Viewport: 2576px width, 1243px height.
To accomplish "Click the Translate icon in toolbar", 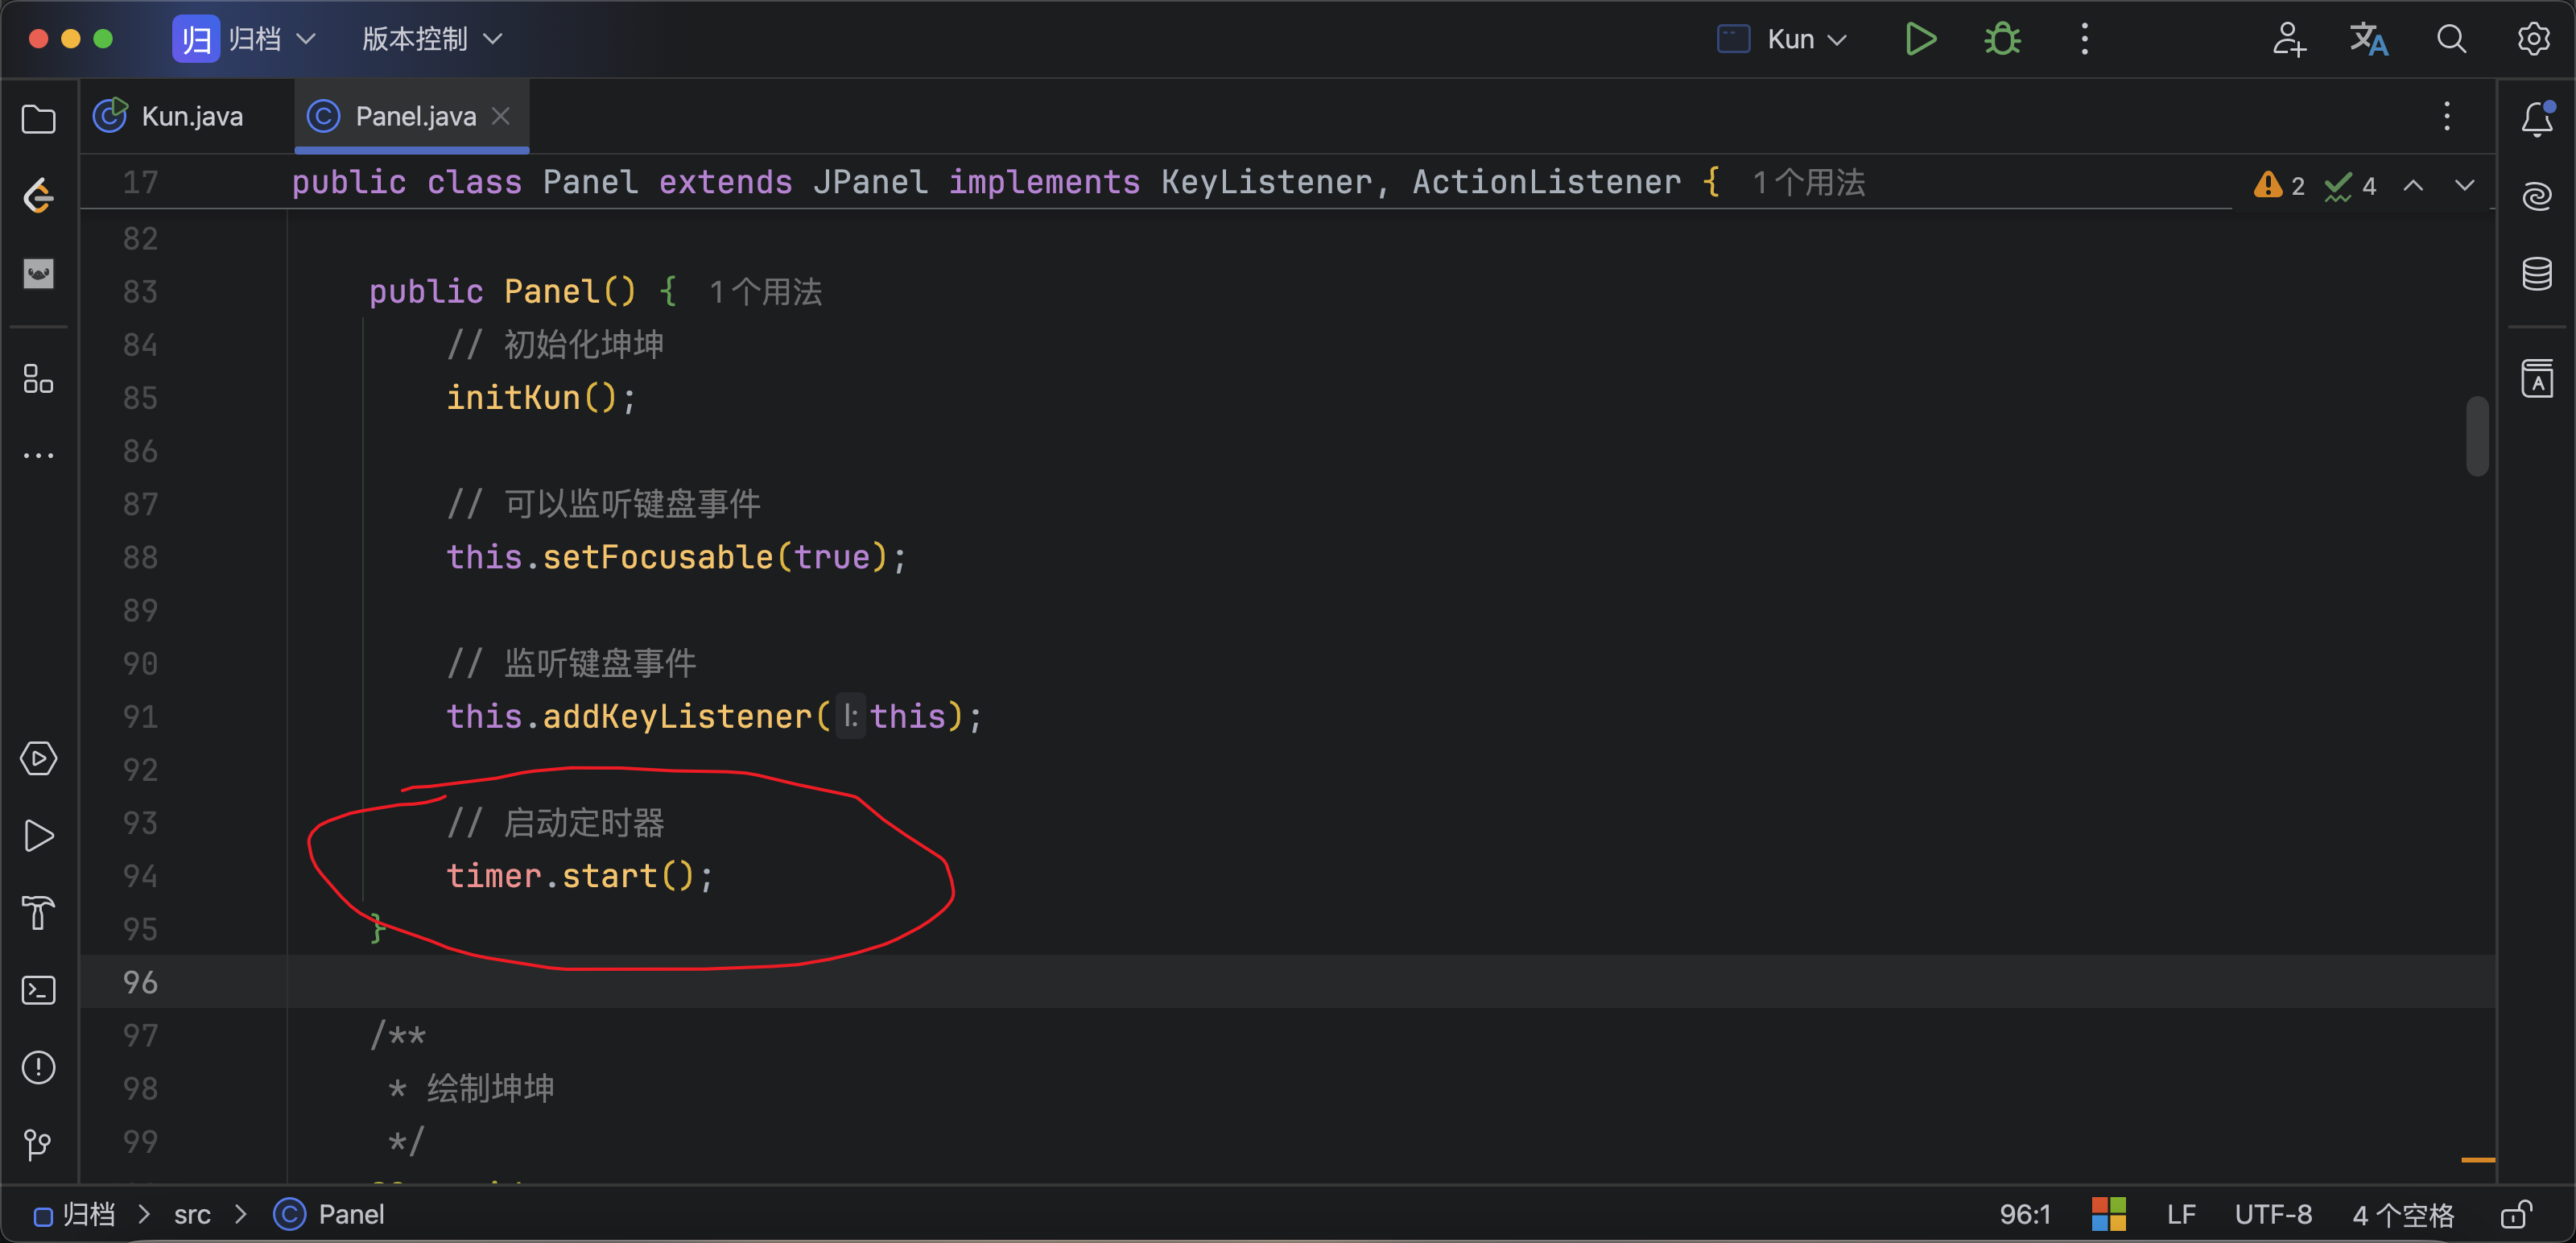I will pyautogui.click(x=2369, y=39).
